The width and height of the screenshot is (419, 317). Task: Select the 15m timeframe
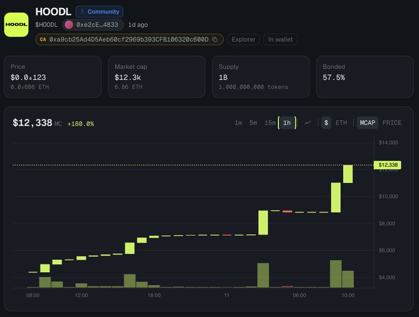(270, 122)
